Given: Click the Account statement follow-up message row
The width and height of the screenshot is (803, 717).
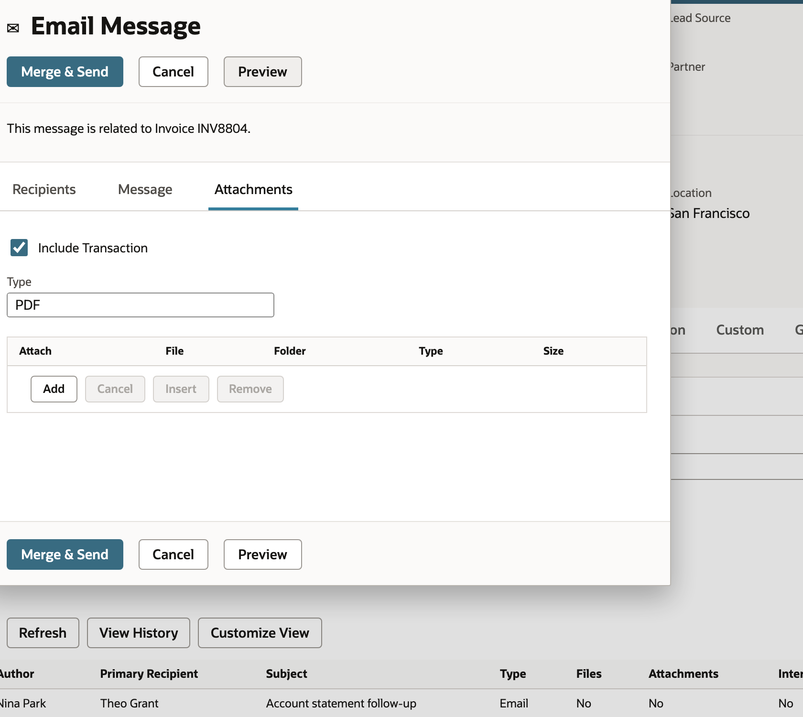Looking at the screenshot, I should click(401, 703).
